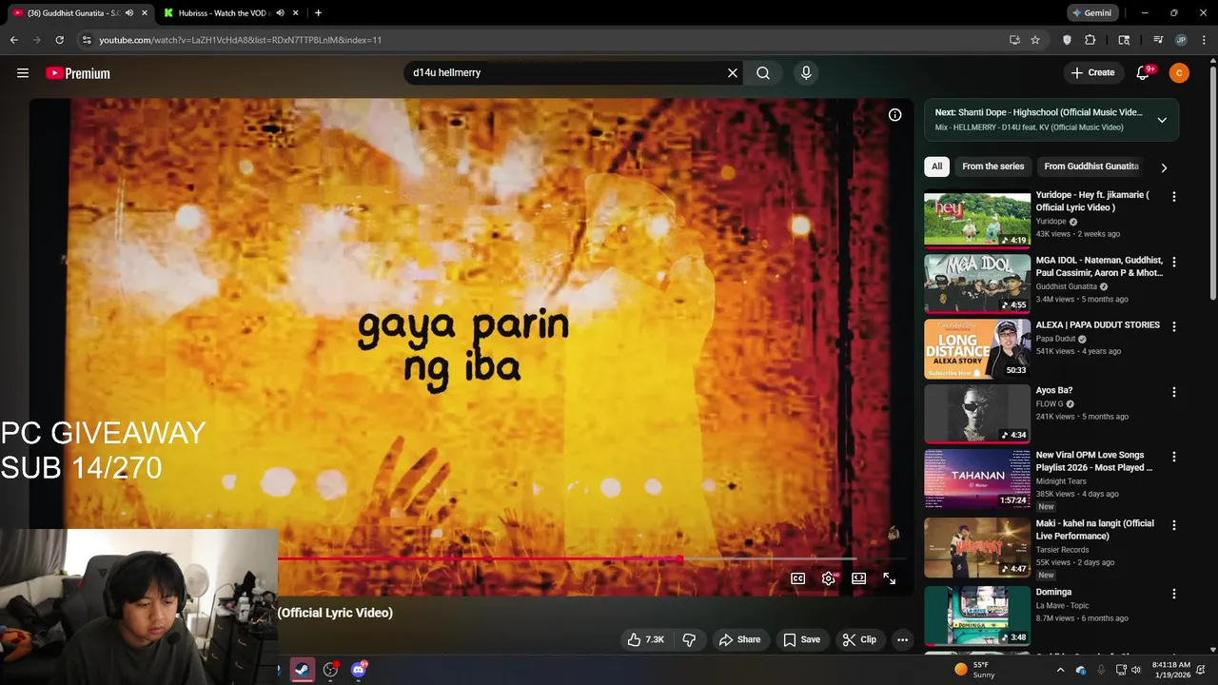The image size is (1218, 685).
Task: Start voice search with the microphone icon
Action: point(806,73)
